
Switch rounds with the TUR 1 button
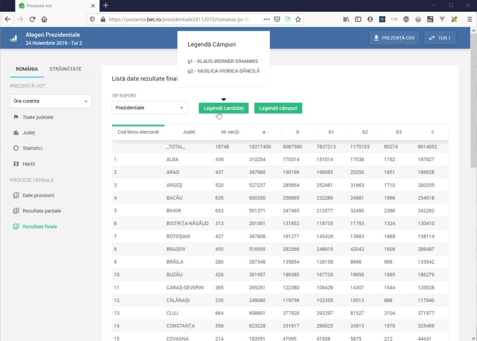[x=440, y=38]
